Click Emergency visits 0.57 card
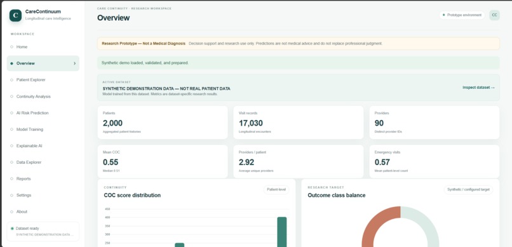 435,161
